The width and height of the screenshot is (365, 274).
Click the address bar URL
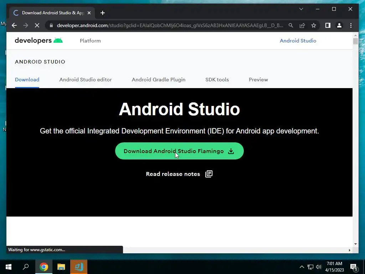(x=170, y=25)
